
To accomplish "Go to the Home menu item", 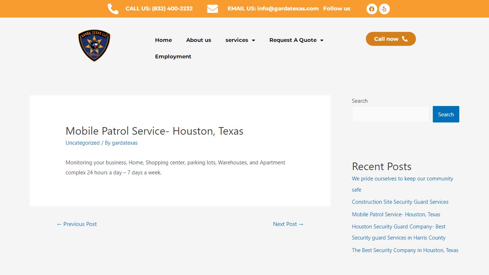I will click(163, 40).
